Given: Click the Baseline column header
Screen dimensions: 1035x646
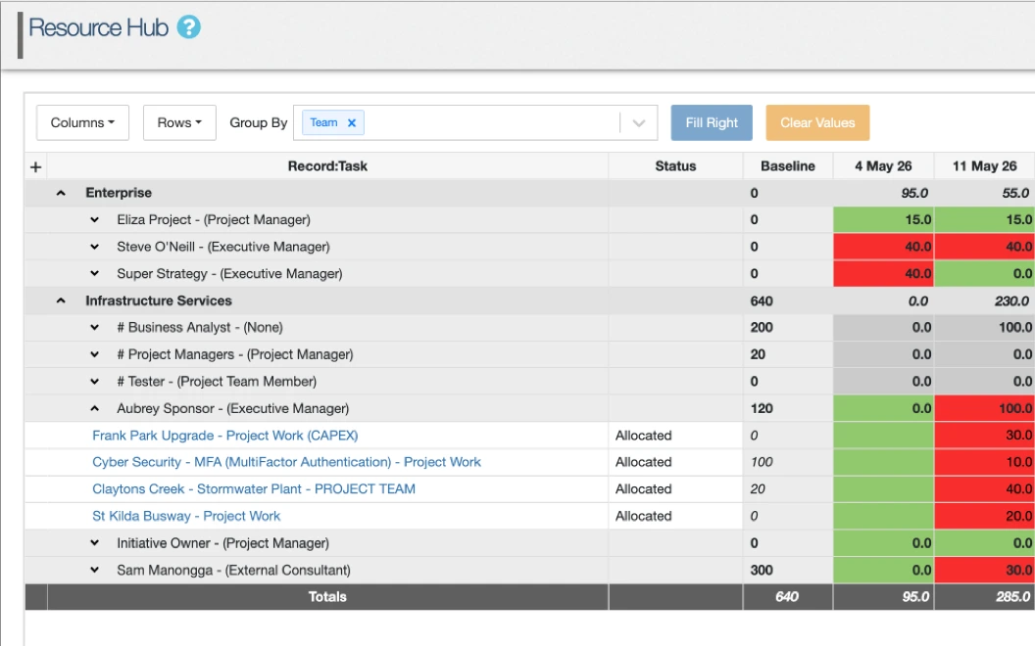Looking at the screenshot, I should 787,166.
